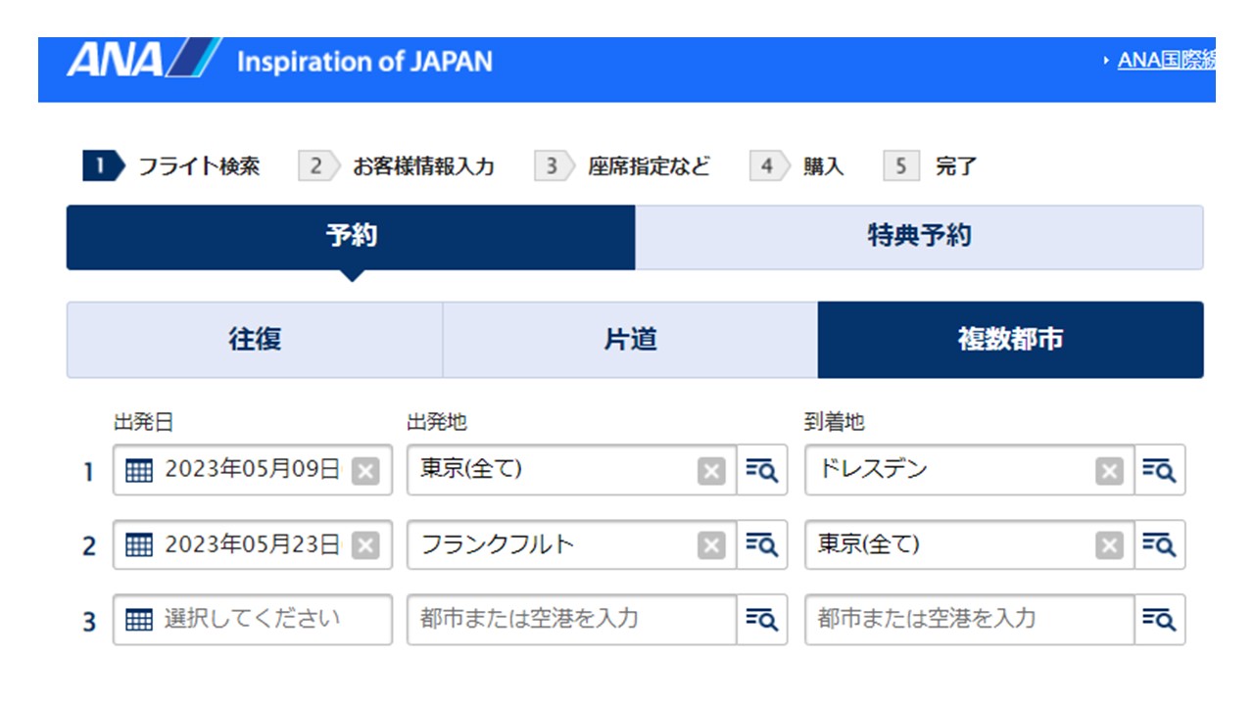The height and width of the screenshot is (705, 1254).
Task: Clear the フランクフルト origin
Action: click(x=711, y=545)
